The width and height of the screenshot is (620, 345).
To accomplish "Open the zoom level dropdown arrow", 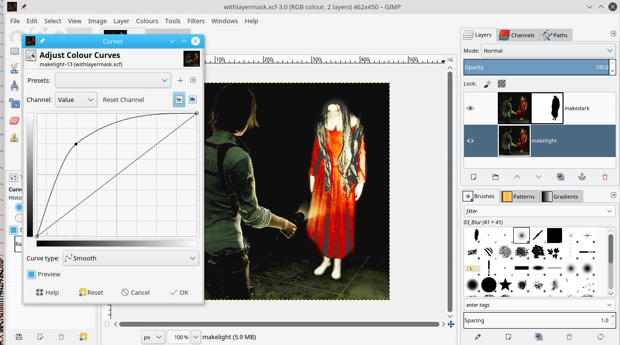I will coord(196,337).
